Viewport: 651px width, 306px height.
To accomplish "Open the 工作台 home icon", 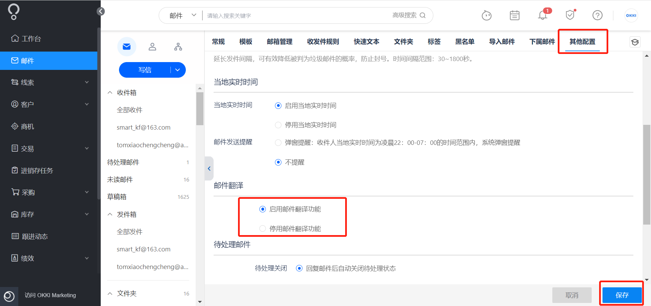I will [15, 38].
